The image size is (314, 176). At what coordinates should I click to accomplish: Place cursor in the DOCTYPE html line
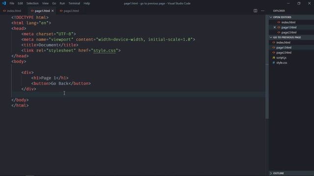tap(30, 18)
